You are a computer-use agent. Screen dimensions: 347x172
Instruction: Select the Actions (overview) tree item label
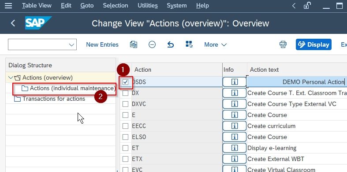click(x=48, y=77)
